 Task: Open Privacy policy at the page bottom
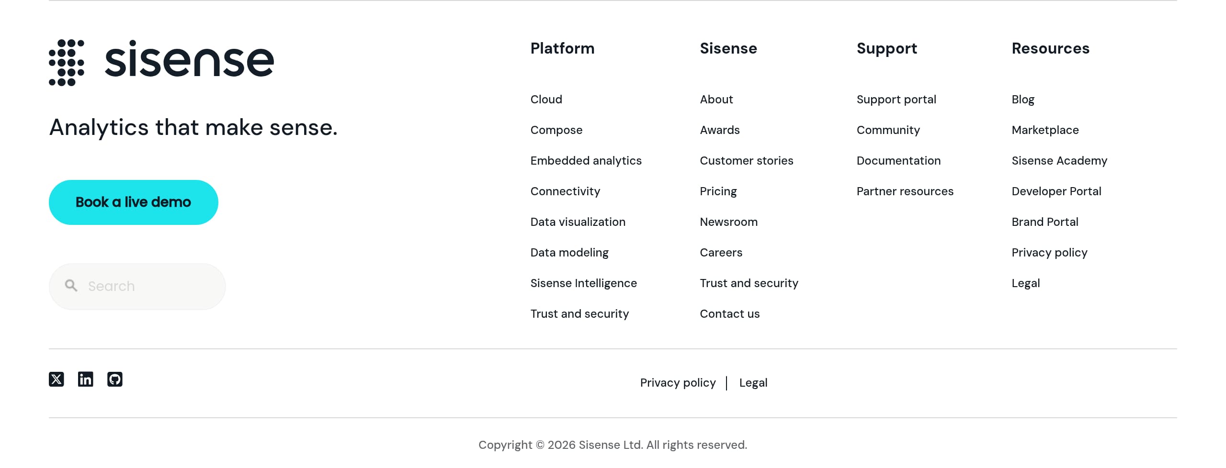tap(678, 382)
